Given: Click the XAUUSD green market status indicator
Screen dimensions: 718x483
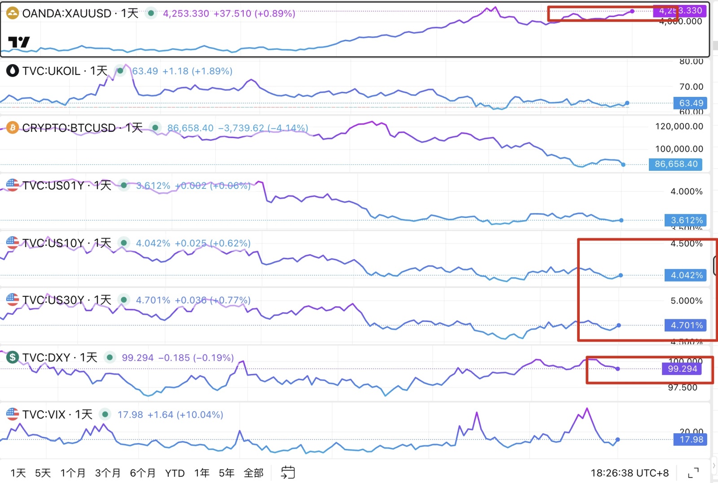Looking at the screenshot, I should (151, 13).
